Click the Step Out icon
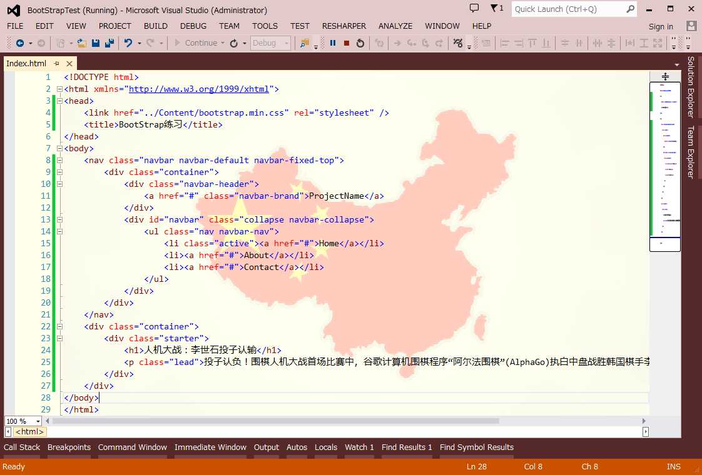Image resolution: width=702 pixels, height=475 pixels. 439,43
